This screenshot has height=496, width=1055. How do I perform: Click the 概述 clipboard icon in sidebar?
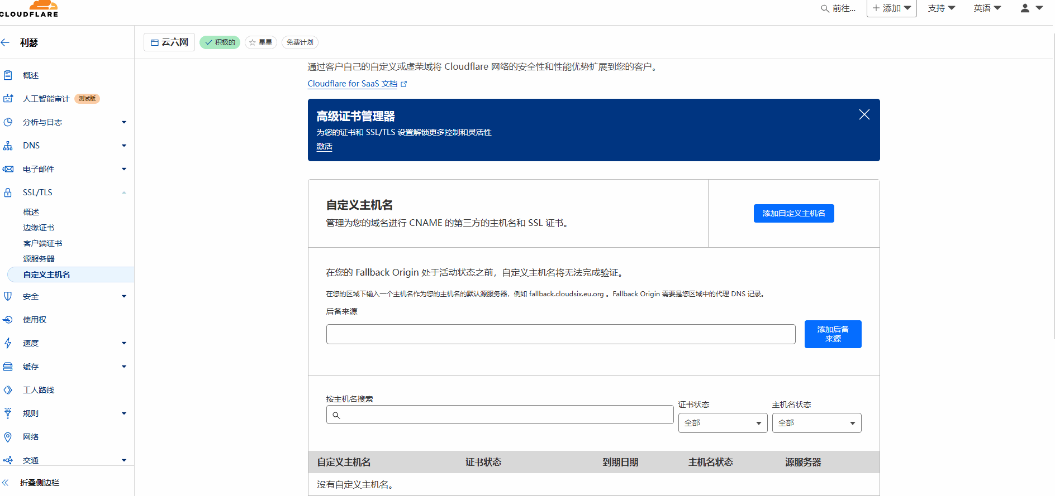[x=8, y=75]
